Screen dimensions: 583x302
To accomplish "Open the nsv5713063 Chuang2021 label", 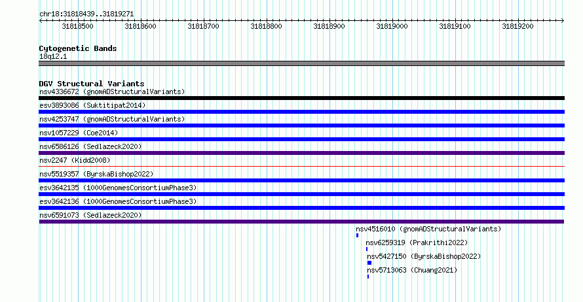I will (412, 270).
